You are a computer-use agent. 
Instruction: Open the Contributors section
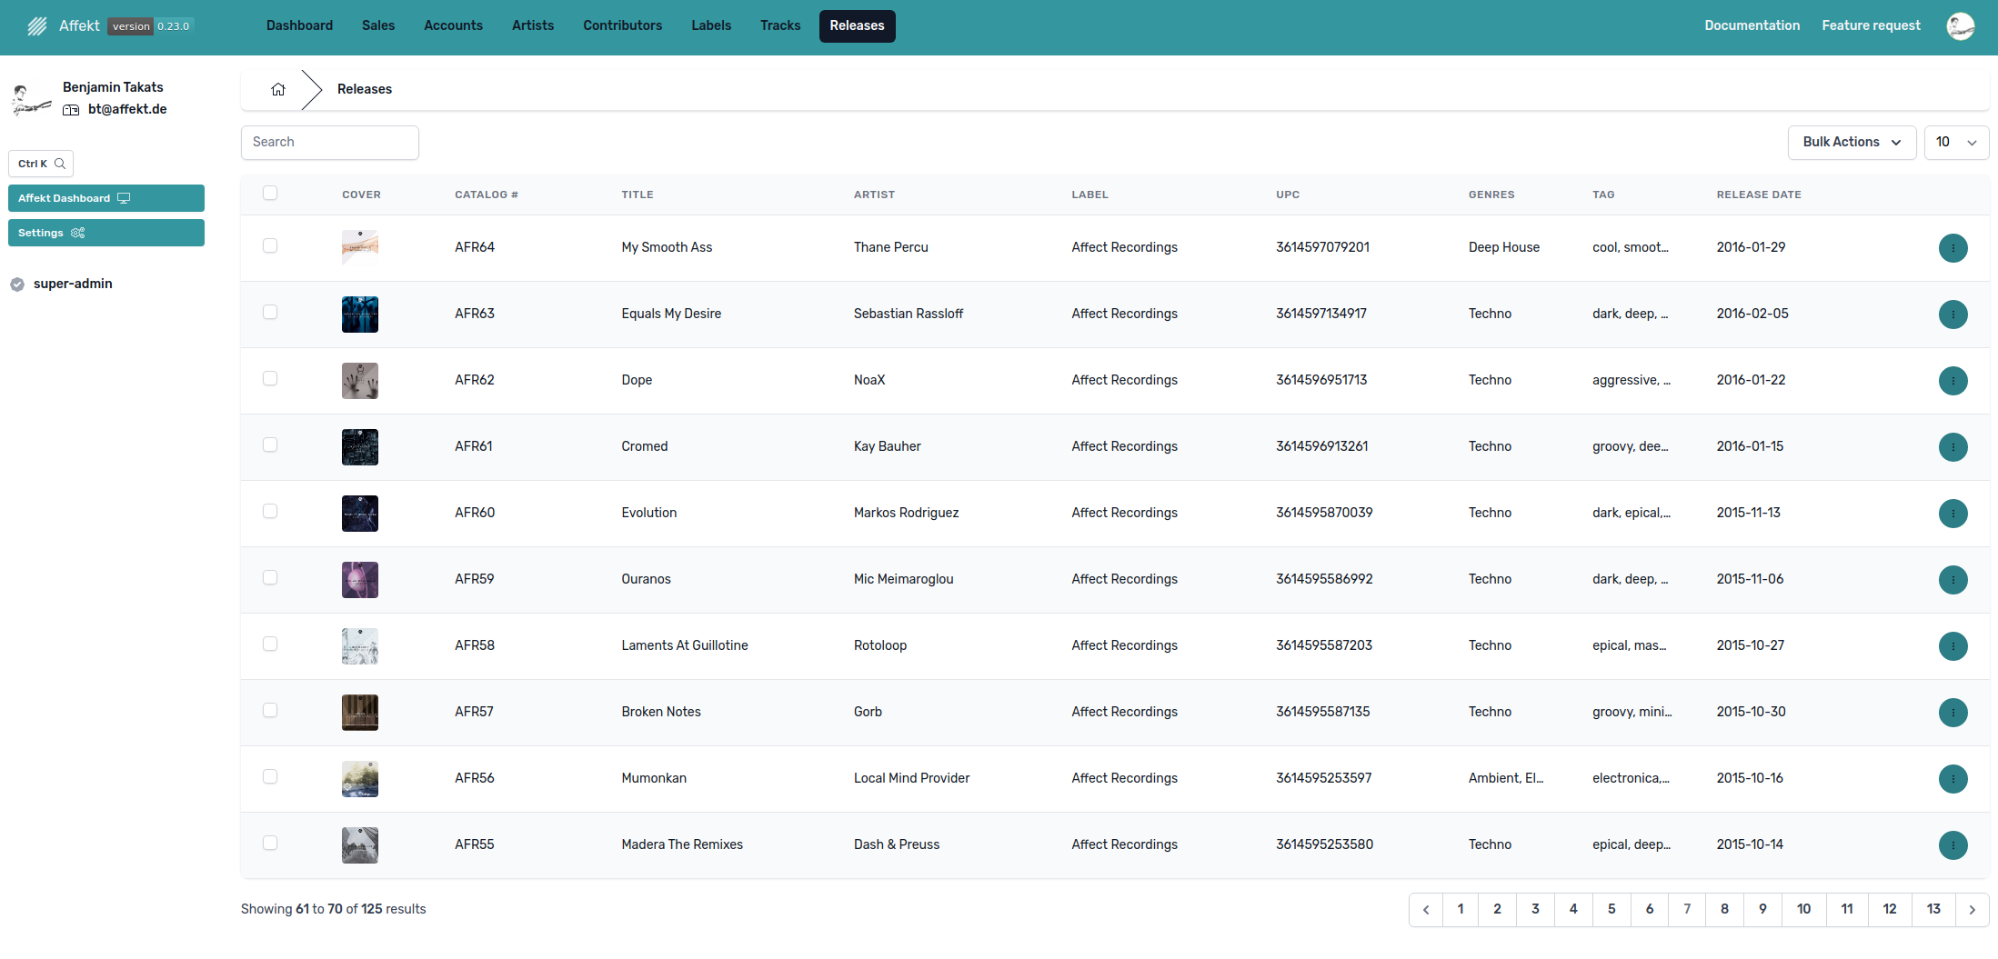coord(622,25)
